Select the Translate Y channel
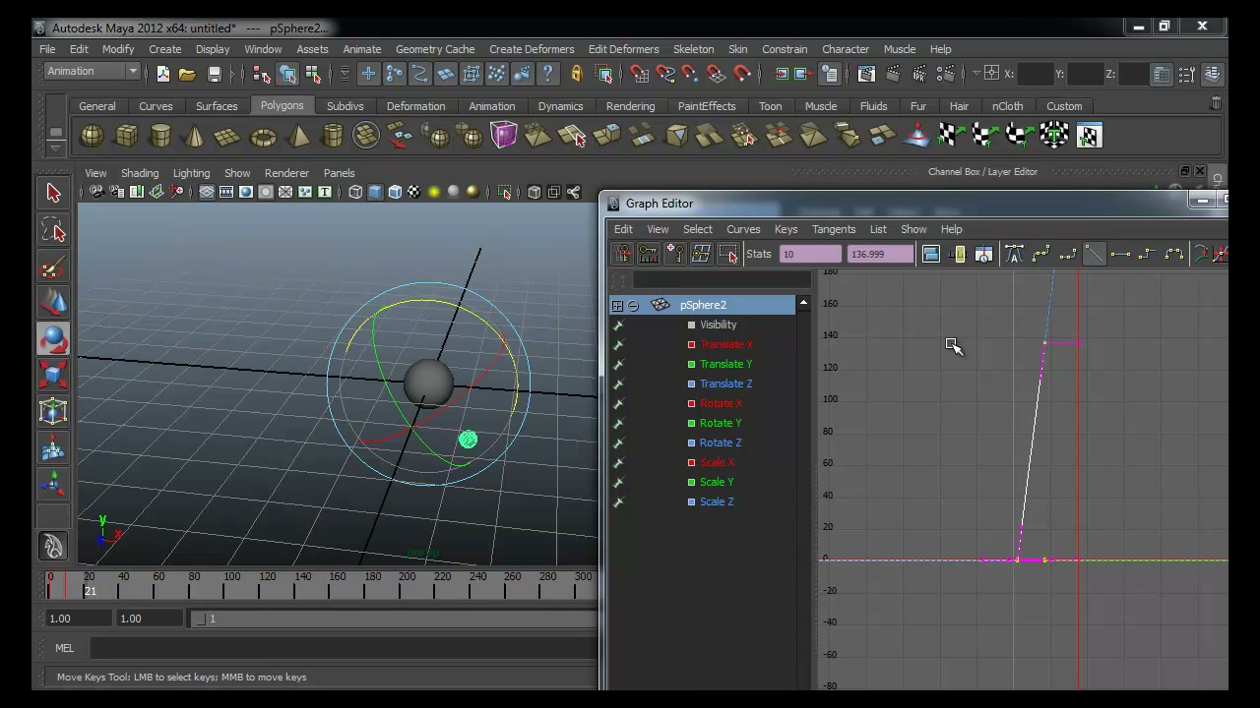 (x=725, y=364)
